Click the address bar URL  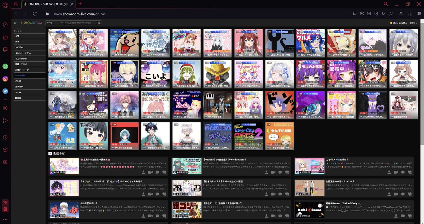click(79, 14)
